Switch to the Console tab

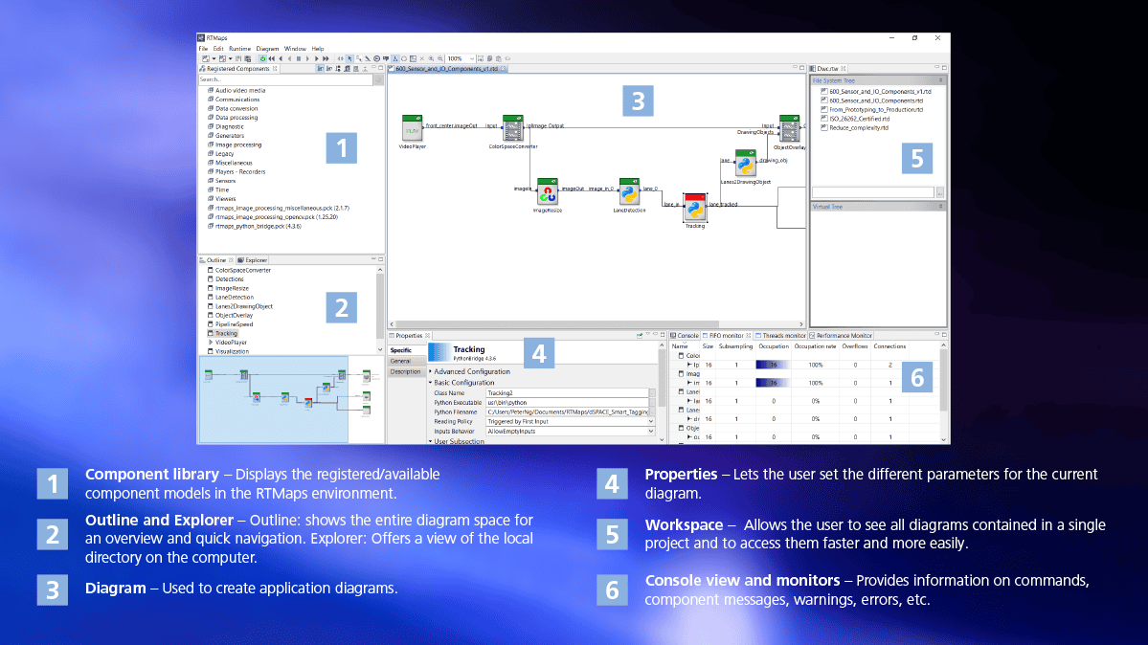pyautogui.click(x=685, y=336)
